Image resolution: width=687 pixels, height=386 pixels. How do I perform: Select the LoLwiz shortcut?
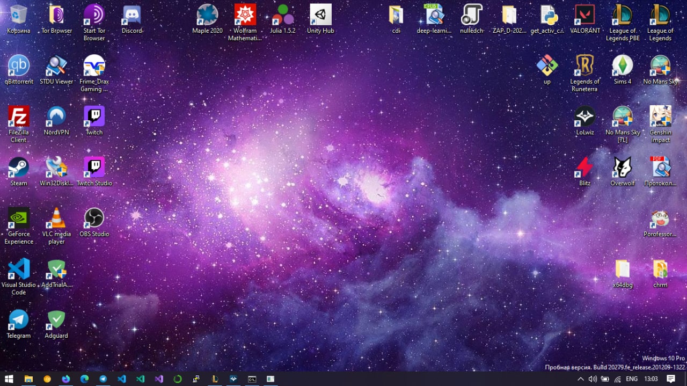pyautogui.click(x=585, y=121)
